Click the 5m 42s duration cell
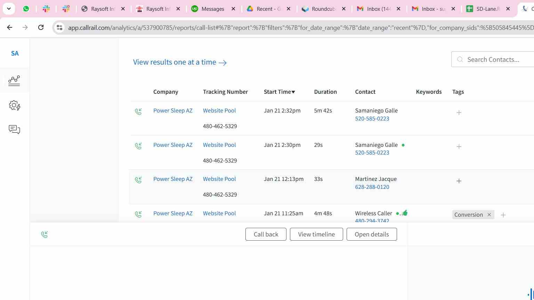534x300 pixels. coord(323,110)
